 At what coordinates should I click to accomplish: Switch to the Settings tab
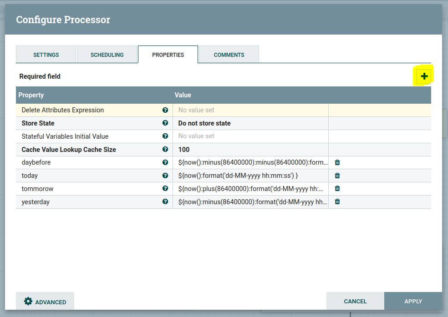pyautogui.click(x=46, y=54)
